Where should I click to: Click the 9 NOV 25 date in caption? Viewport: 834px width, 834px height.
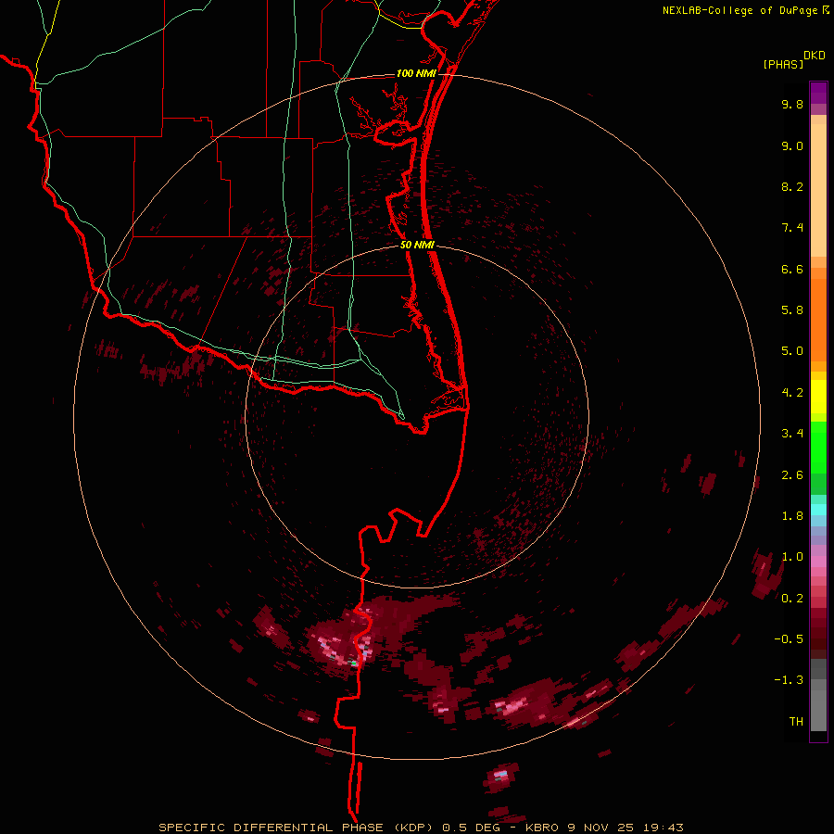coord(600,828)
